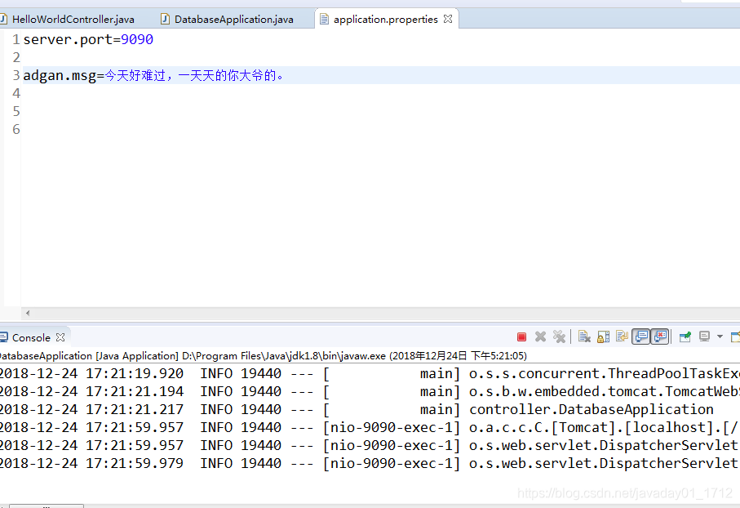Select the Console view tab
This screenshot has height=508, width=740.
(31, 338)
